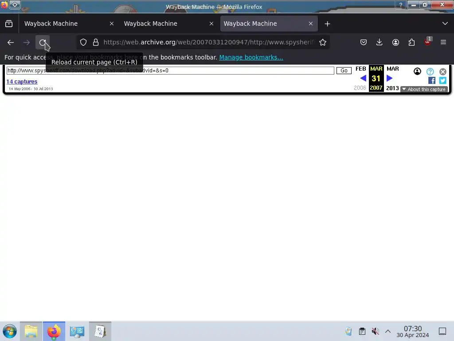Viewport: 454px width, 341px height.
Task: Click the title bar help question button
Action: pos(401,4)
